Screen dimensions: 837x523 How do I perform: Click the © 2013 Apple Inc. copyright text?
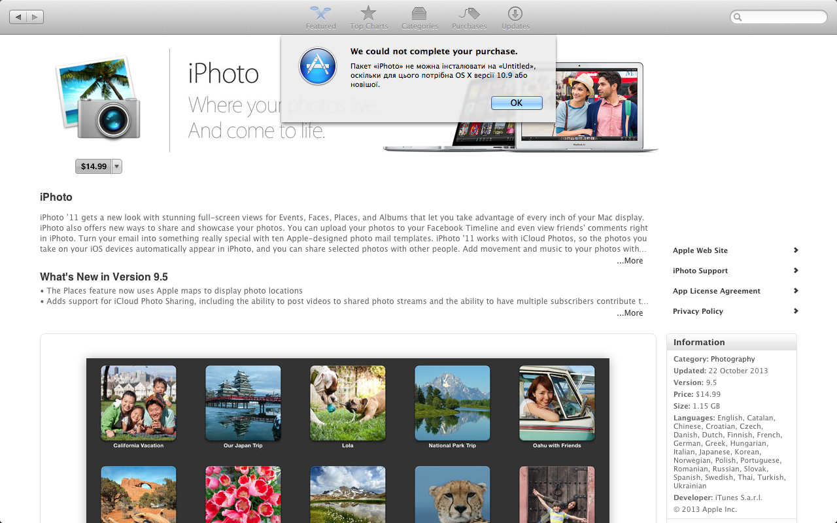coord(705,509)
